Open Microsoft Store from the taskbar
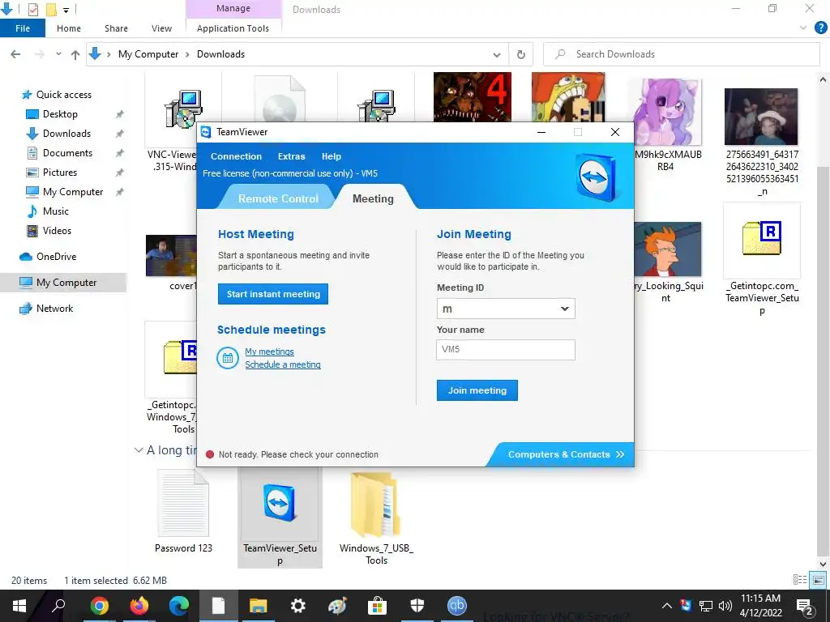 (x=378, y=606)
